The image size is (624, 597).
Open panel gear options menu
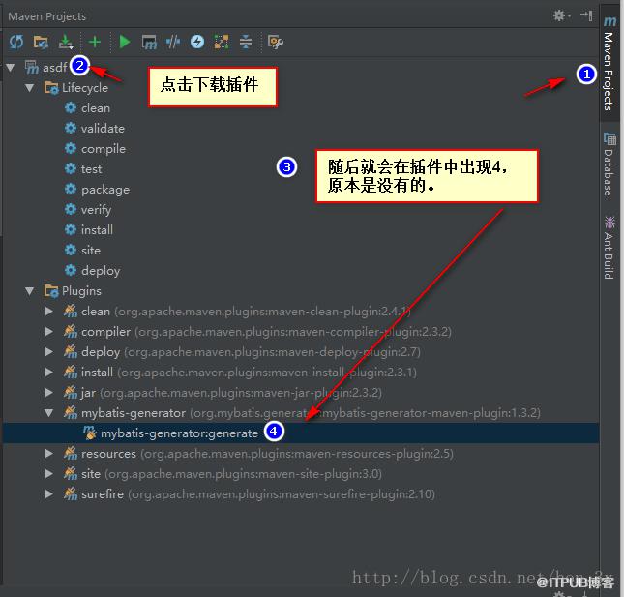[x=561, y=15]
